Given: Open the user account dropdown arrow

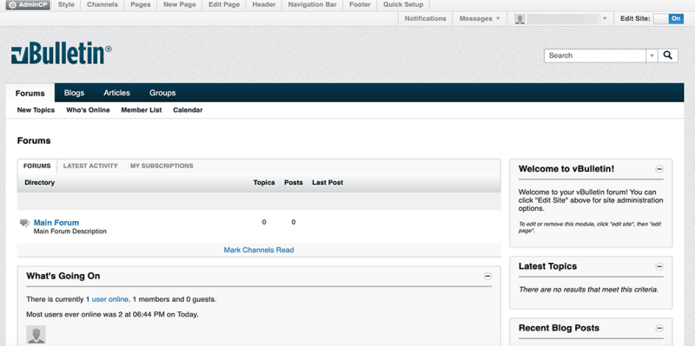Looking at the screenshot, I should coord(605,18).
